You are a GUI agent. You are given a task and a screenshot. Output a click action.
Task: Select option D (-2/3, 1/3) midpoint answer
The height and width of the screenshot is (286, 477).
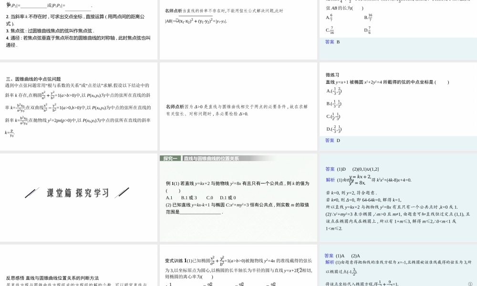coord(334,129)
